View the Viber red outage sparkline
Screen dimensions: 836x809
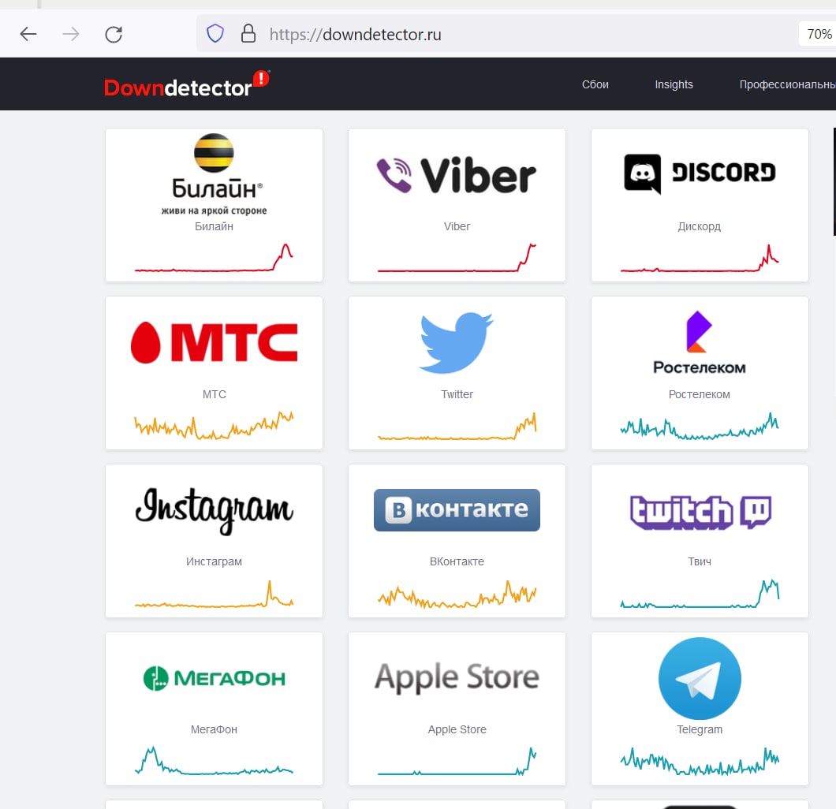(457, 258)
